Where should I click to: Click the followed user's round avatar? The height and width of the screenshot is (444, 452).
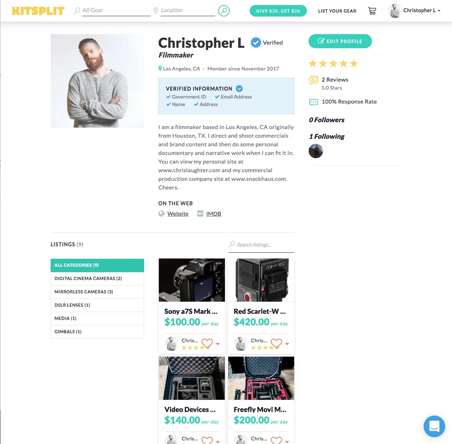(316, 151)
